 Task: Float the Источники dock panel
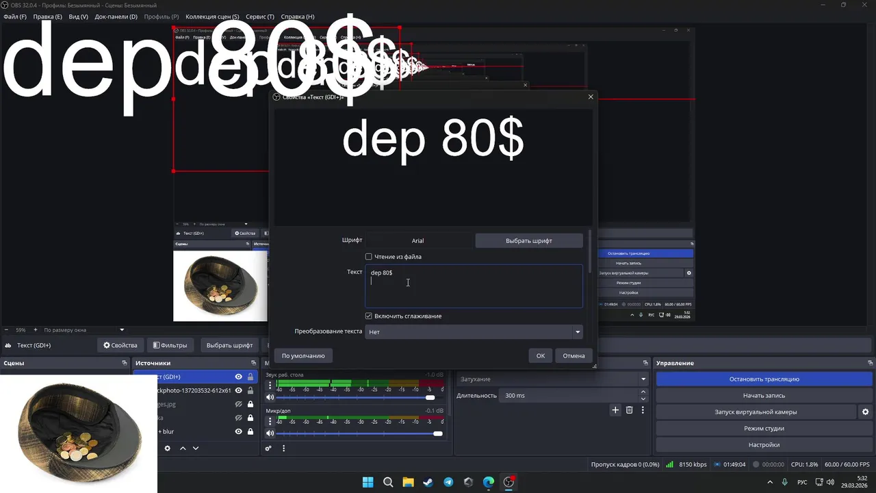(x=253, y=363)
